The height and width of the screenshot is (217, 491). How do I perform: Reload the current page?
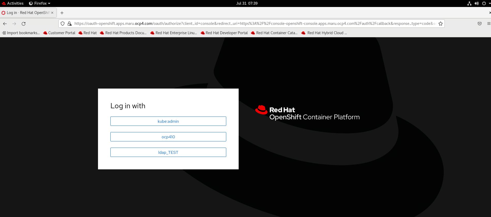click(x=24, y=24)
